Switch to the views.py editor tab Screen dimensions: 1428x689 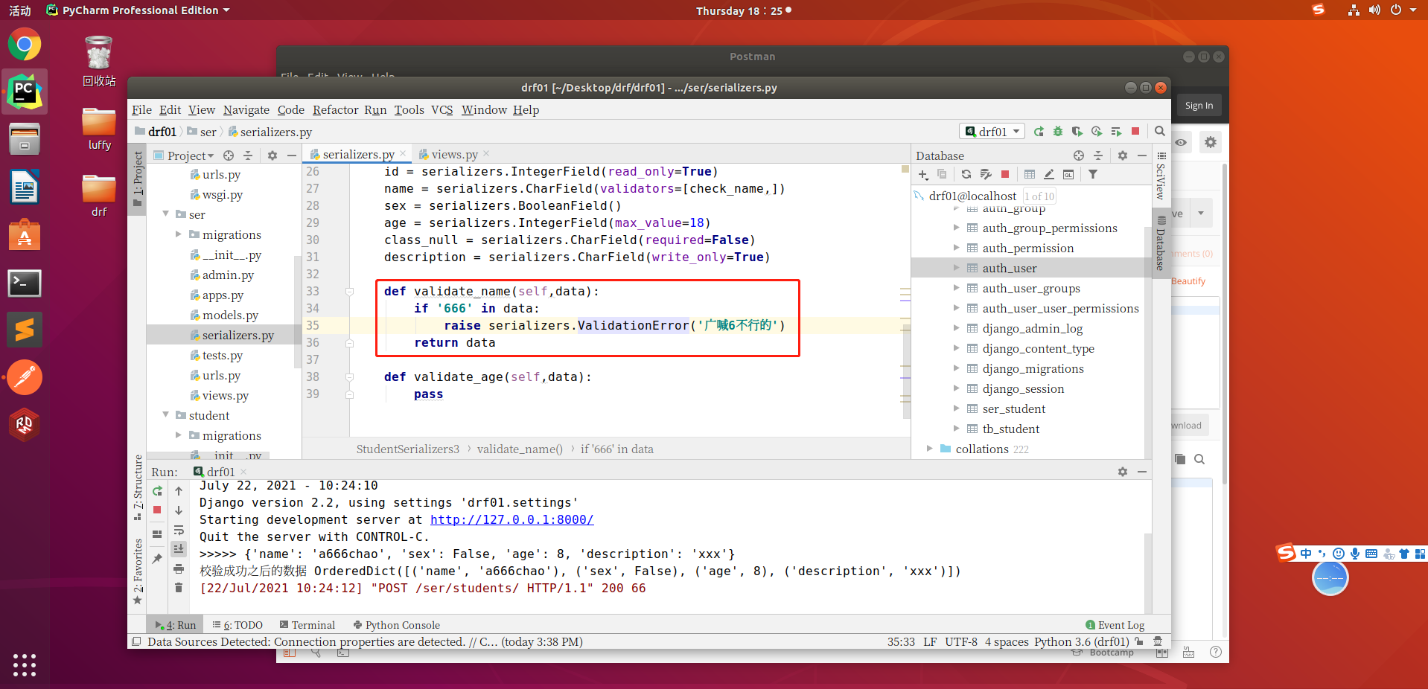tap(454, 154)
